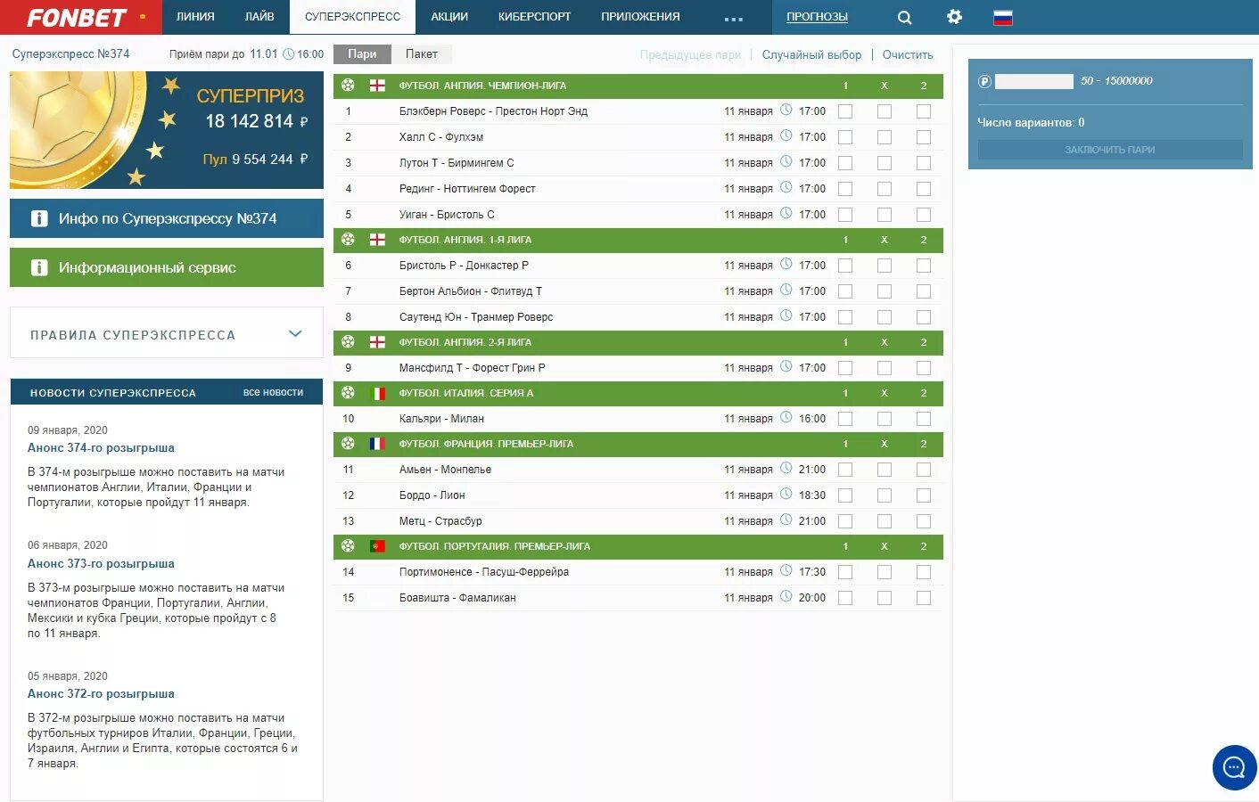Click the FONBET logo
Screen dimensions: 1259x802
click(x=78, y=17)
